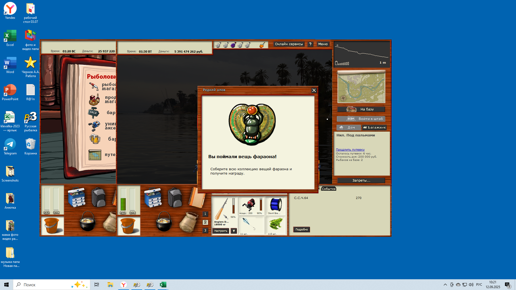Click the Багажник tab

[x=374, y=128]
